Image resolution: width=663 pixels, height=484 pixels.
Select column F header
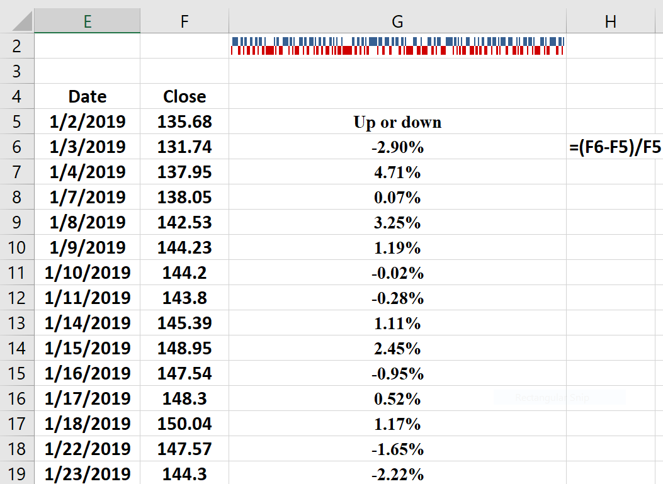(184, 21)
